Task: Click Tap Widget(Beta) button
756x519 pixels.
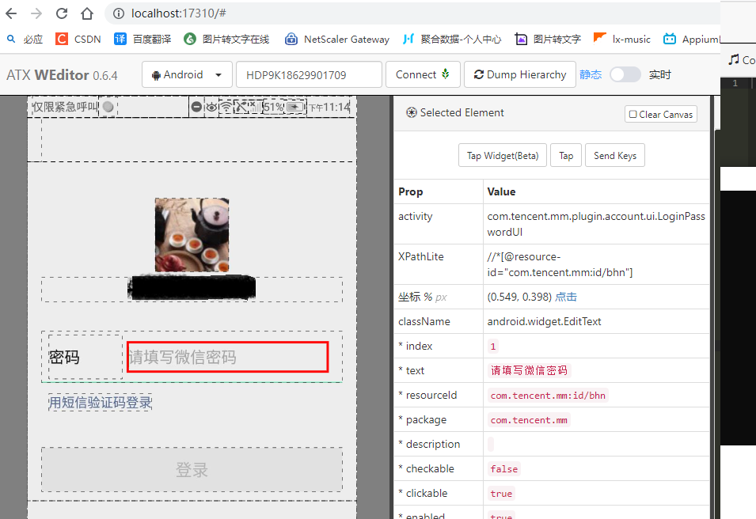Action: point(503,155)
